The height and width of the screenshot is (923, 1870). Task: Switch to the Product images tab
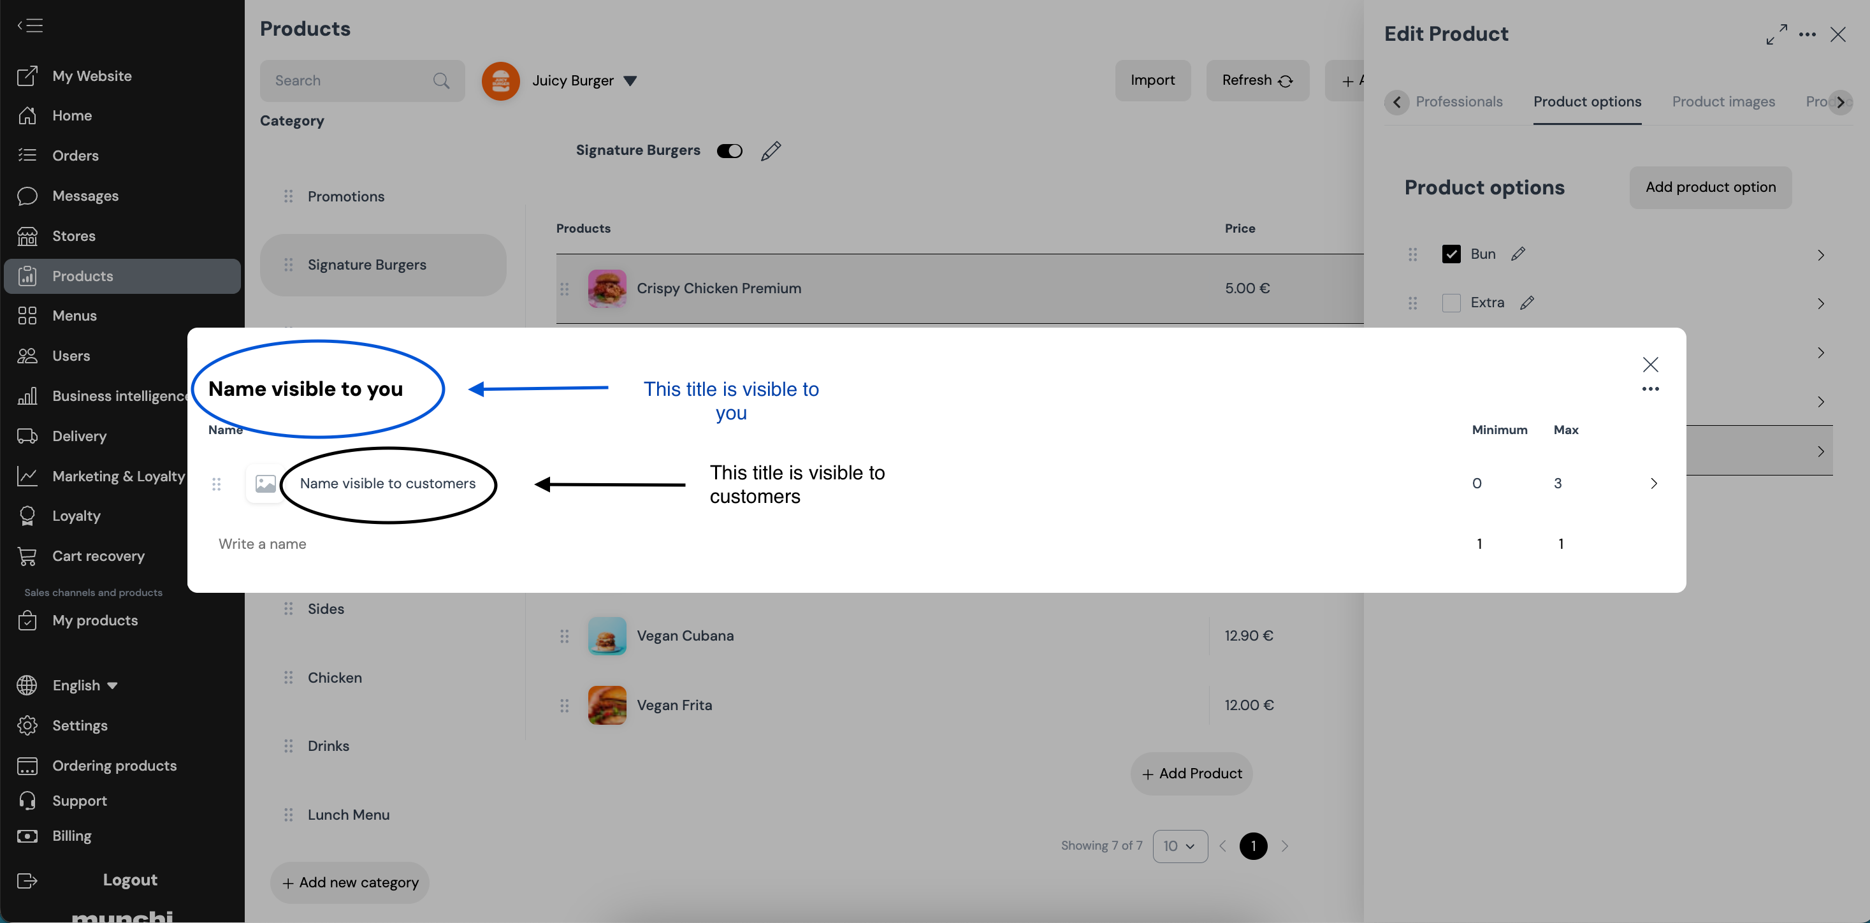(x=1723, y=101)
